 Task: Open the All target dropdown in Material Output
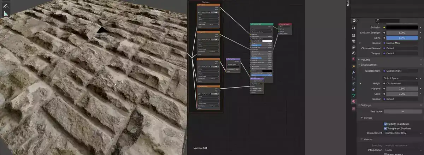285,26
